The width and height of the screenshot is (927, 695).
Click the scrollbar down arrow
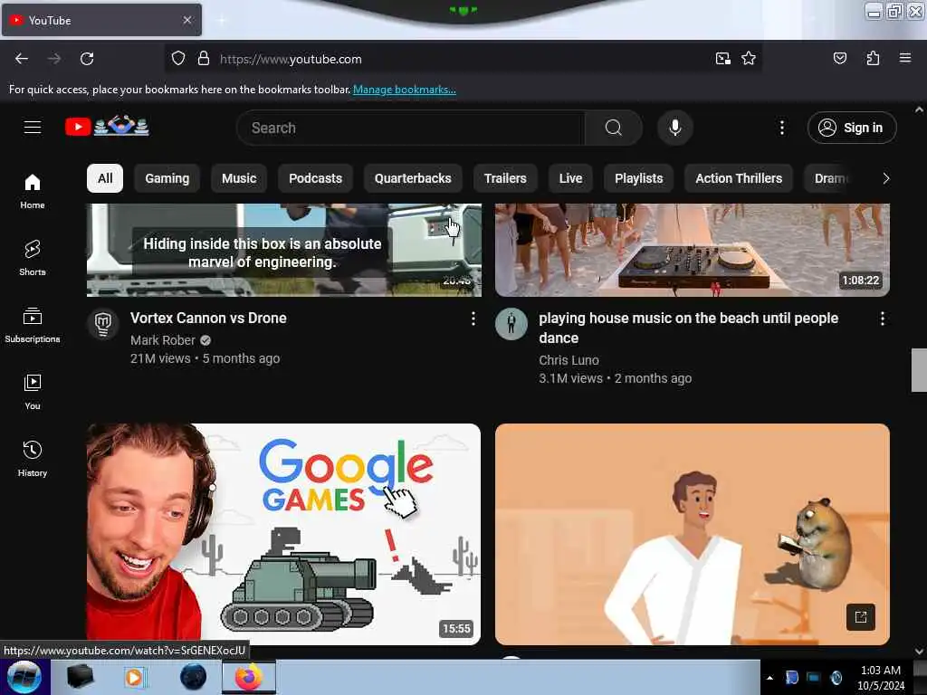[x=919, y=652]
